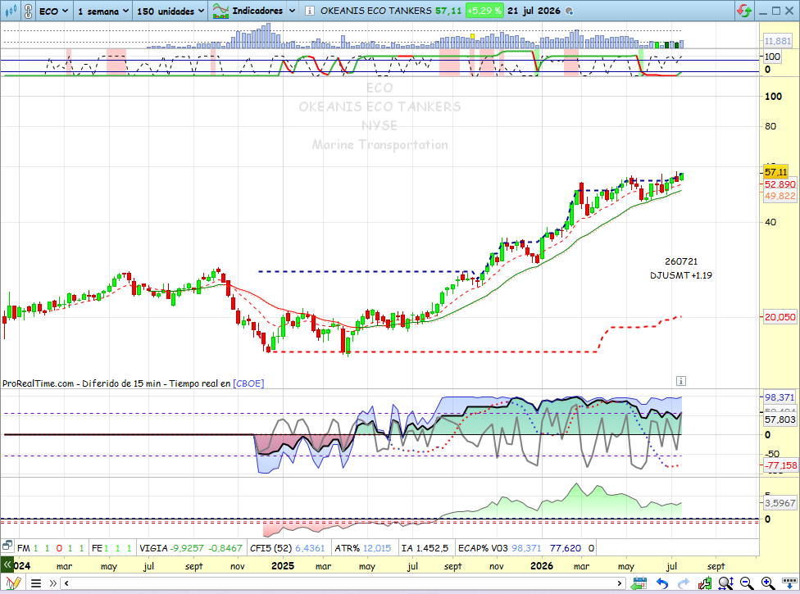Click the ruler and arrow icon at the toolbar end
Screen dimensions: 800x594
[789, 583]
